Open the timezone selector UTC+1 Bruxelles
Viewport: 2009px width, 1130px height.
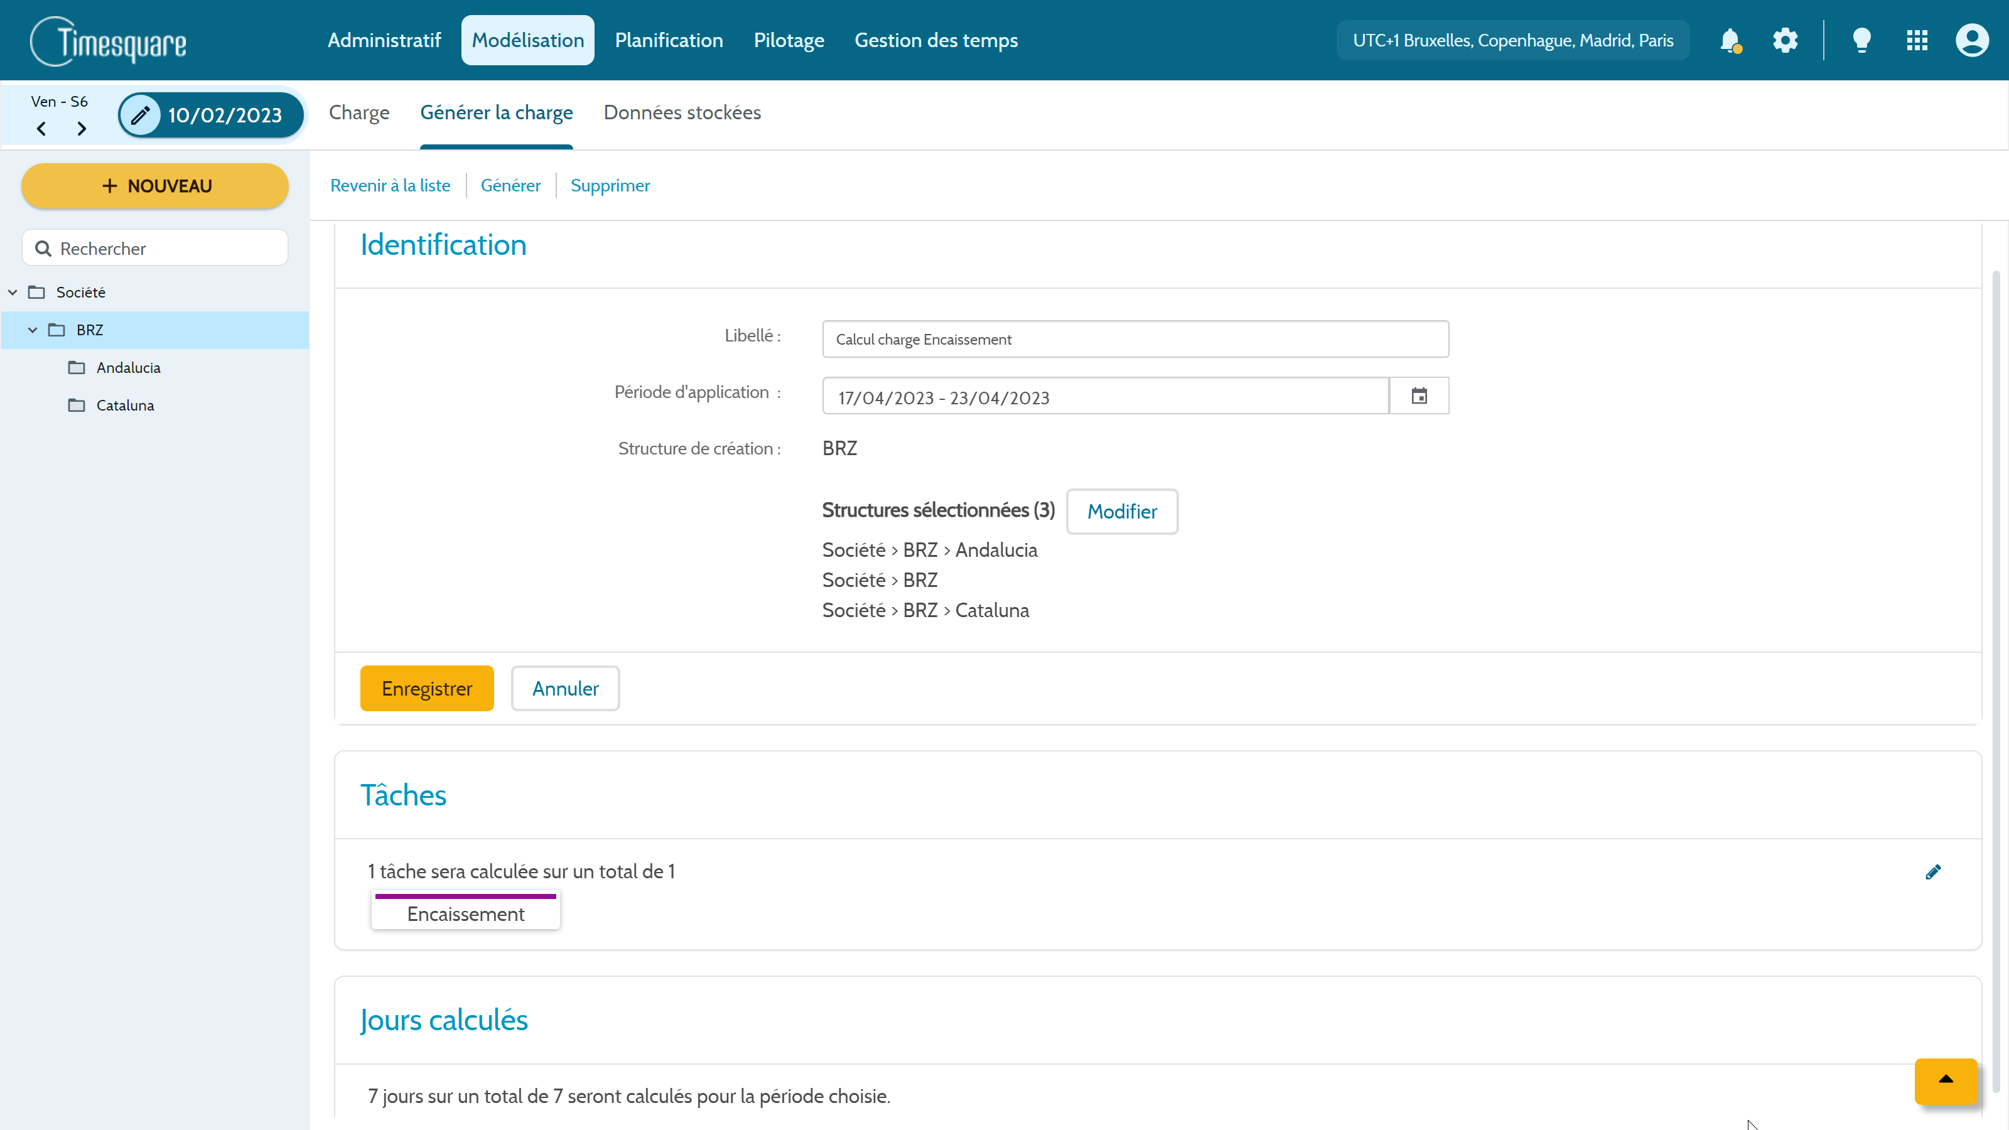coord(1513,41)
